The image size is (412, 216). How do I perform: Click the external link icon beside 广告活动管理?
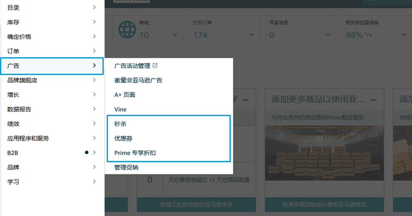click(155, 66)
